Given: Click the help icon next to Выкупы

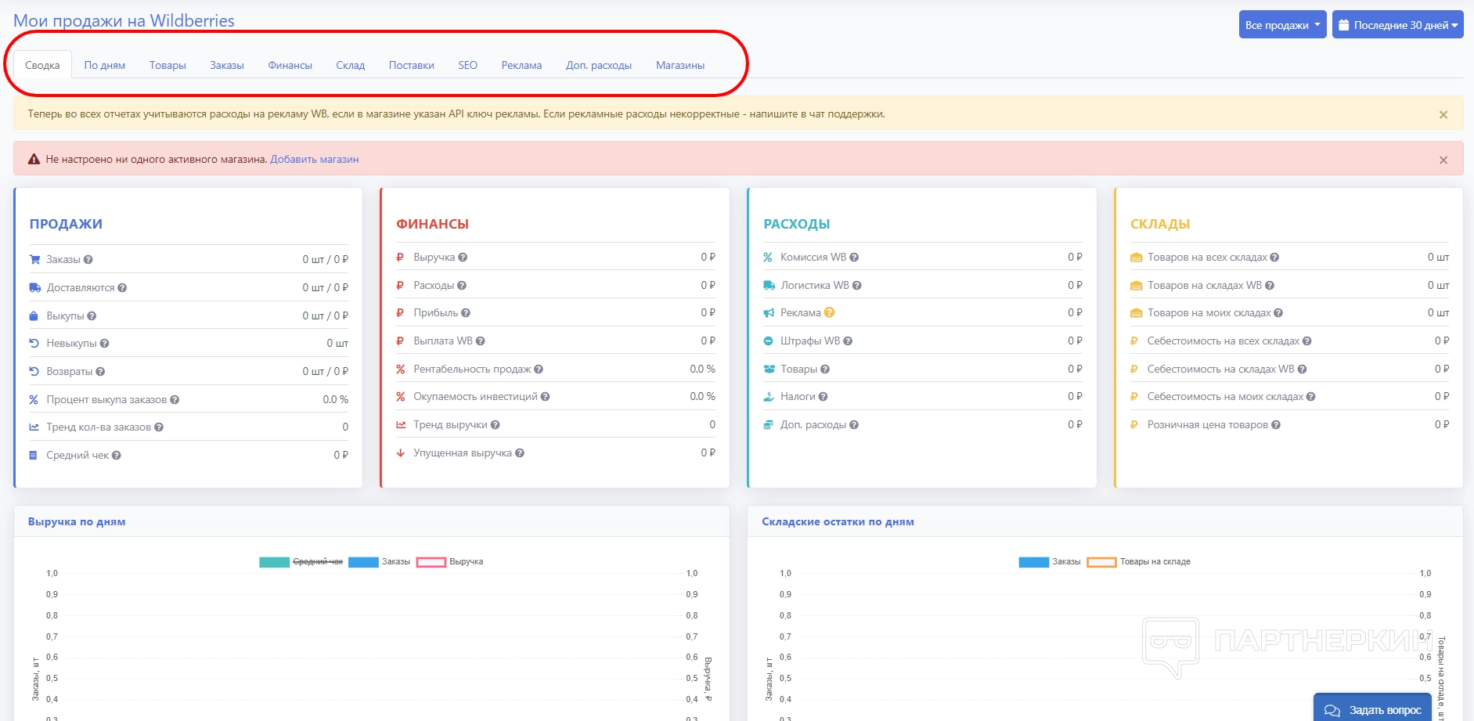Looking at the screenshot, I should (x=92, y=316).
